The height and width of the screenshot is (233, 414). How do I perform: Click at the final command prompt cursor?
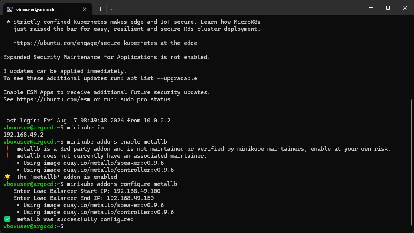coord(67,226)
